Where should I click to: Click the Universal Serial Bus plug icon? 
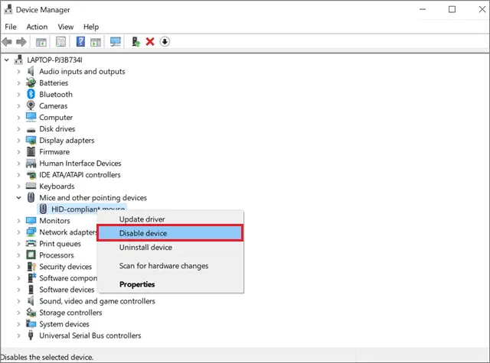[x=31, y=335]
